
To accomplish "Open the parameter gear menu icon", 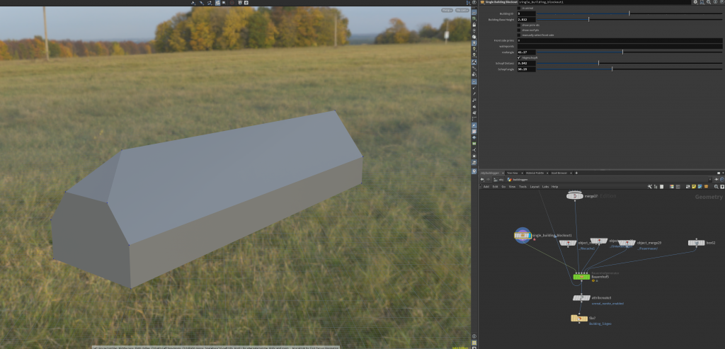I will click(x=695, y=3).
